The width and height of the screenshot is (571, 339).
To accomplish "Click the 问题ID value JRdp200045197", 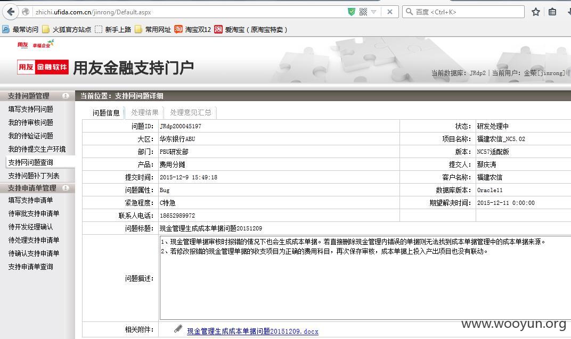I will pyautogui.click(x=181, y=126).
